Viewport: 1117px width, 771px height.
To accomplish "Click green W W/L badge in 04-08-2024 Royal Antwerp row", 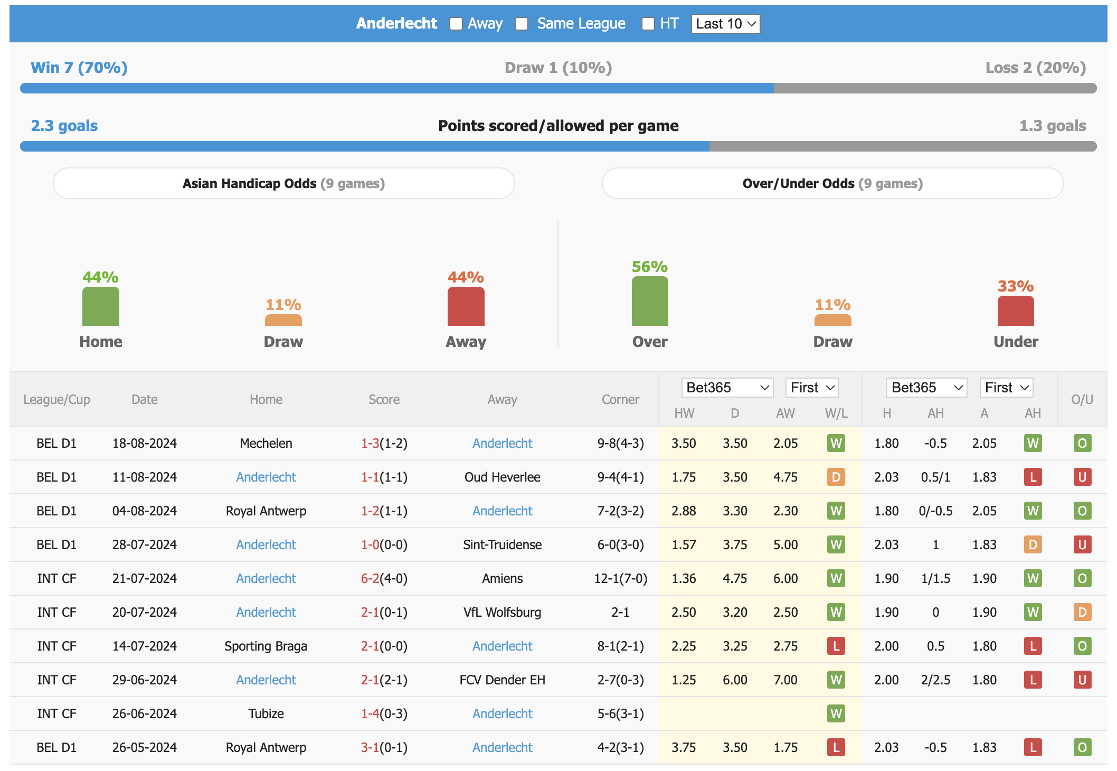I will click(x=836, y=511).
